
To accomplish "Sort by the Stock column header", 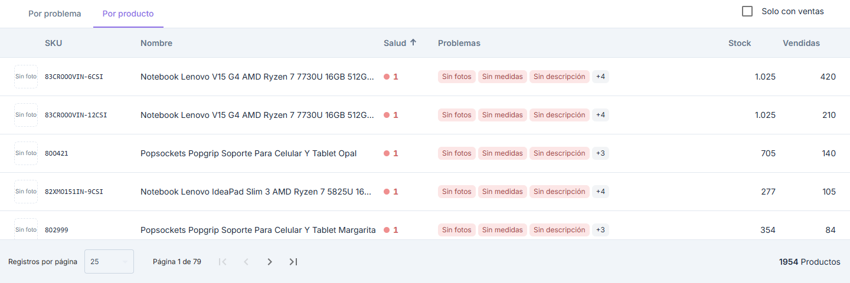I will (x=740, y=43).
